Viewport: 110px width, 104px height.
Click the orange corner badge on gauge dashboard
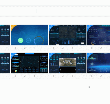(13, 27)
